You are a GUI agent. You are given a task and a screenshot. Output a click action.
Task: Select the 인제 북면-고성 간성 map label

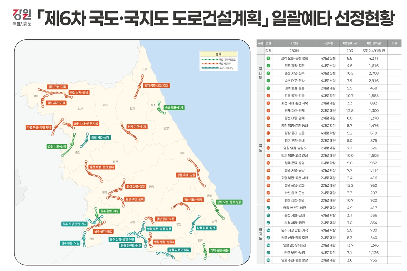[x=156, y=85]
